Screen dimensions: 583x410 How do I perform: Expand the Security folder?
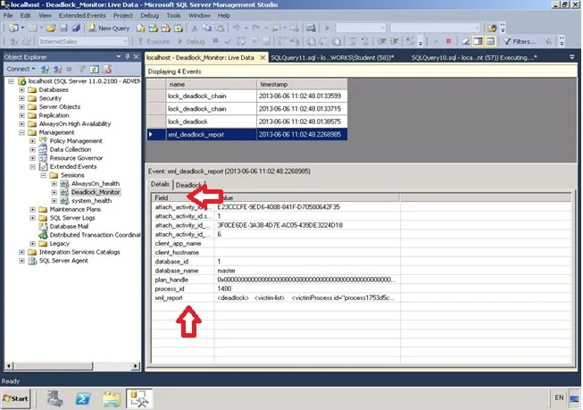click(x=21, y=98)
